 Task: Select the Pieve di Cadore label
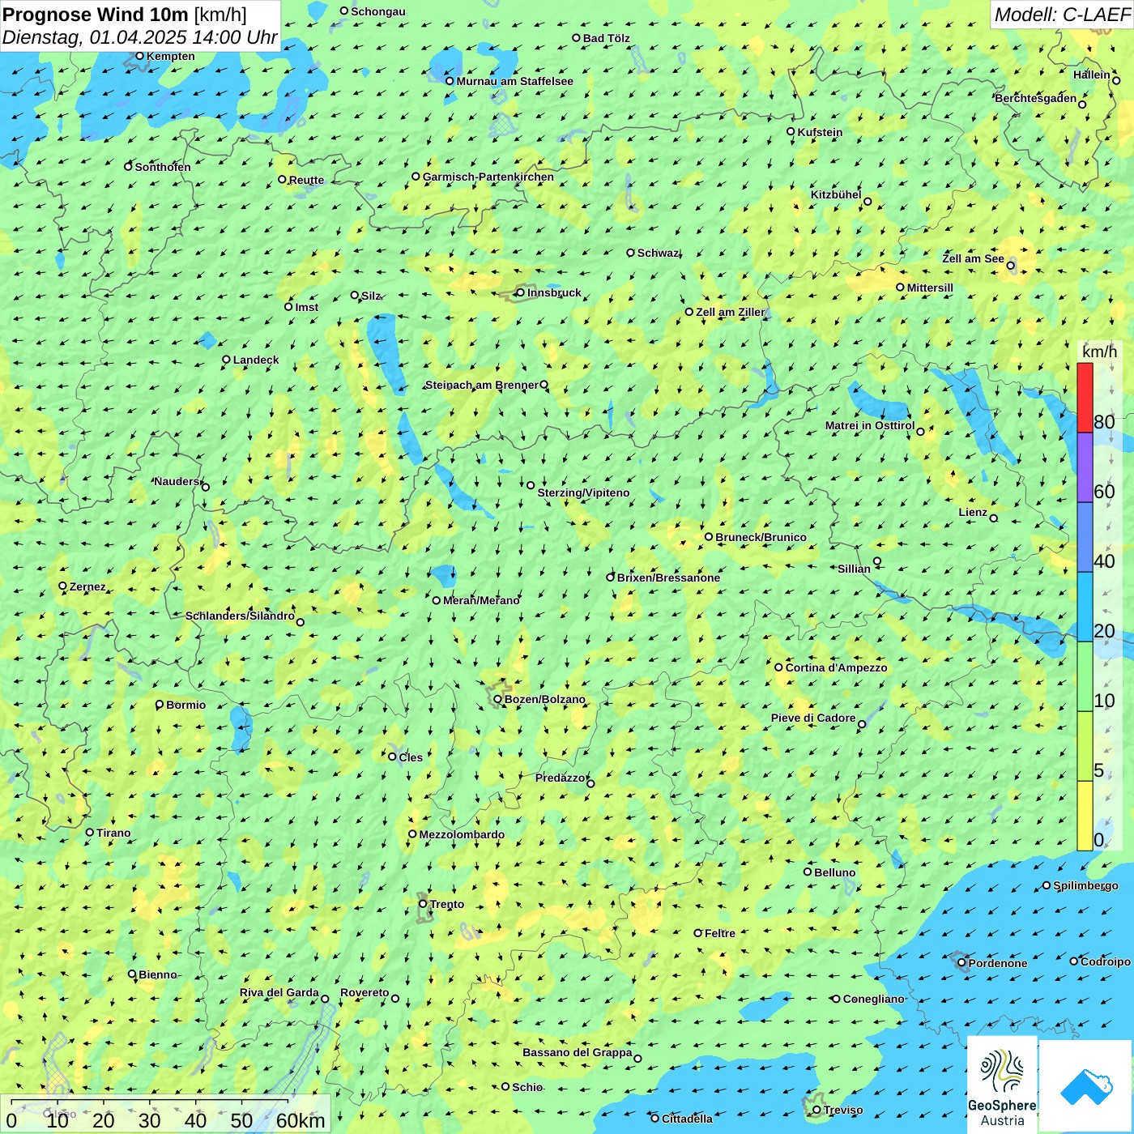(x=812, y=718)
